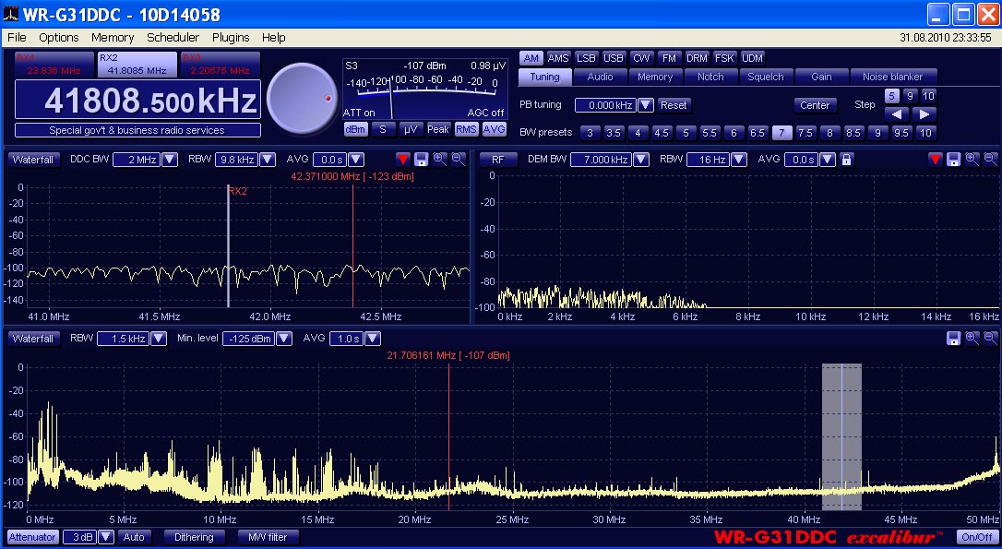Open the Options menu
This screenshot has height=549, width=1002.
coord(59,38)
